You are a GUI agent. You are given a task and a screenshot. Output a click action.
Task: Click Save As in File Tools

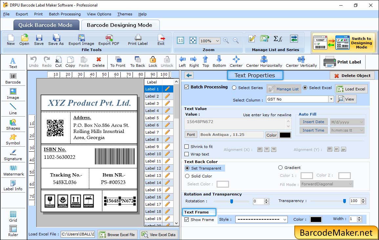pyautogui.click(x=56, y=40)
